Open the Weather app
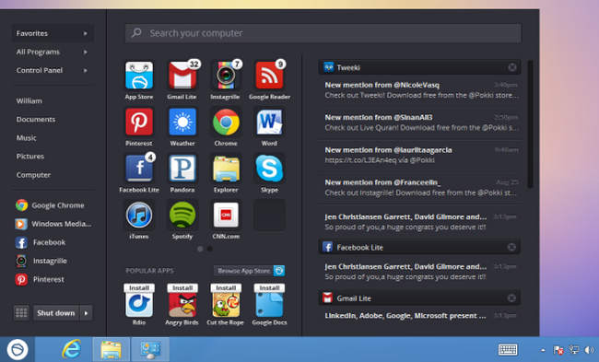This screenshot has height=362, width=599. point(182,122)
